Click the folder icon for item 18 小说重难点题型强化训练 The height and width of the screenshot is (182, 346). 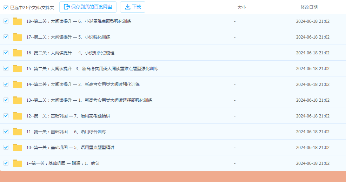[18, 21]
